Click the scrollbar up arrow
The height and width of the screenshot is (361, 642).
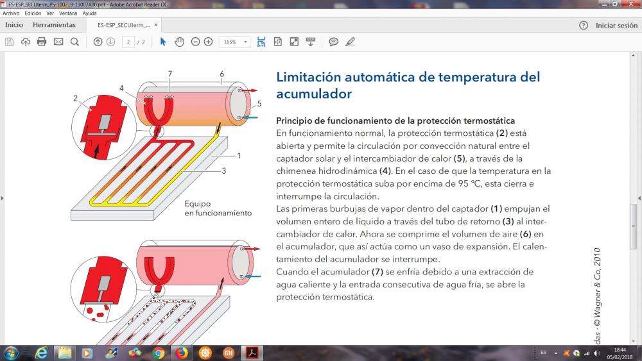634,55
